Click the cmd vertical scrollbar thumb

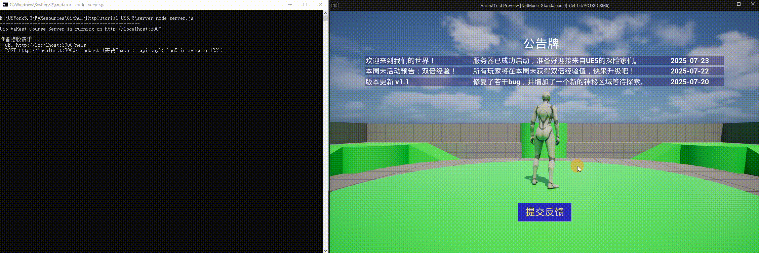tap(325, 18)
